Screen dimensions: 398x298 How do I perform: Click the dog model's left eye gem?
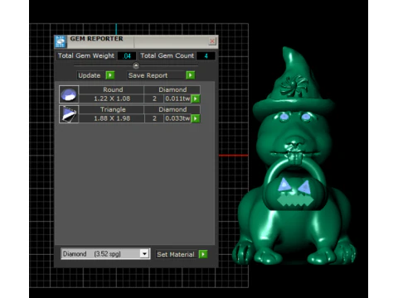[284, 117]
